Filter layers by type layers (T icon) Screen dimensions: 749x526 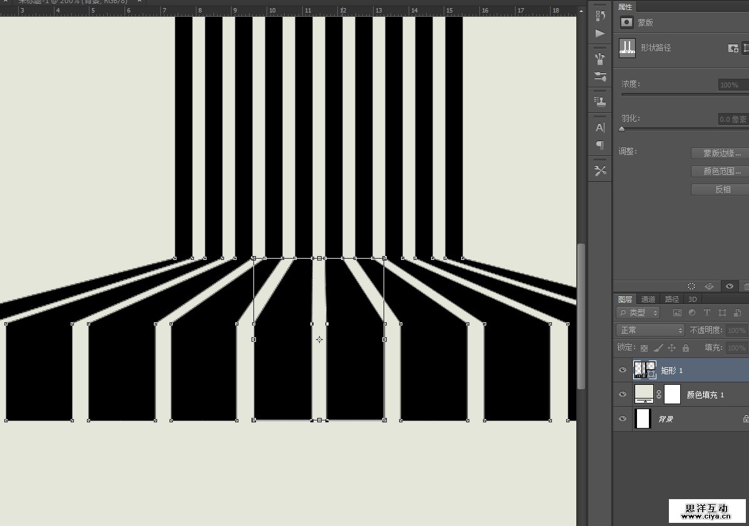pyautogui.click(x=707, y=313)
